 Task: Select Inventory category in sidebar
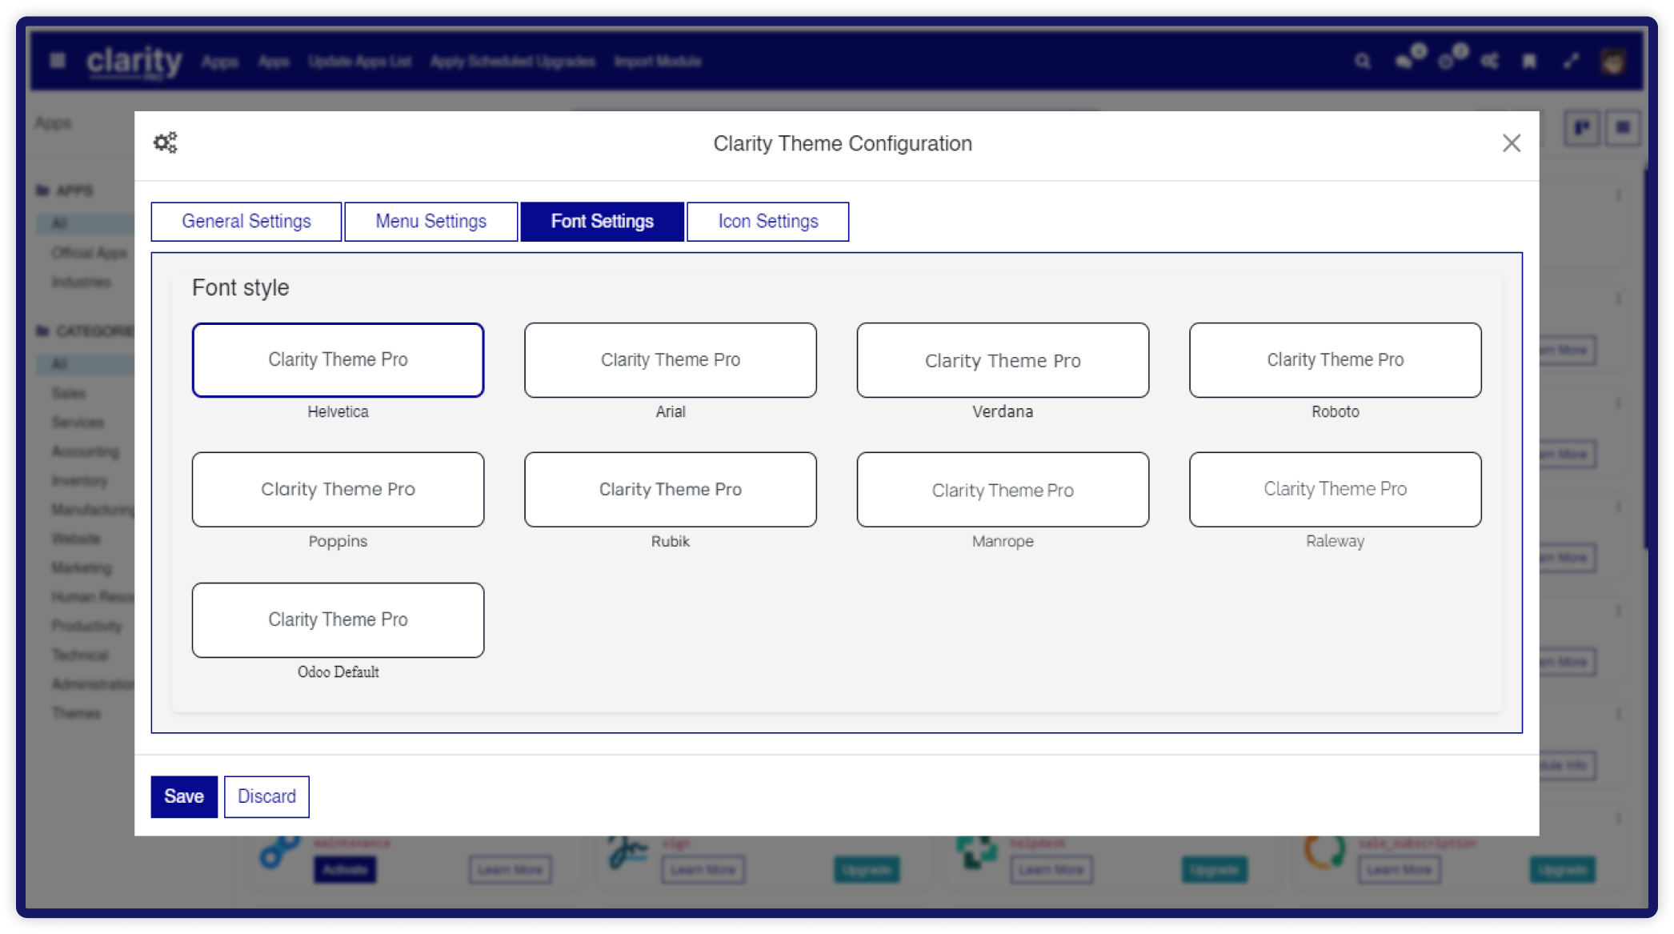[79, 480]
